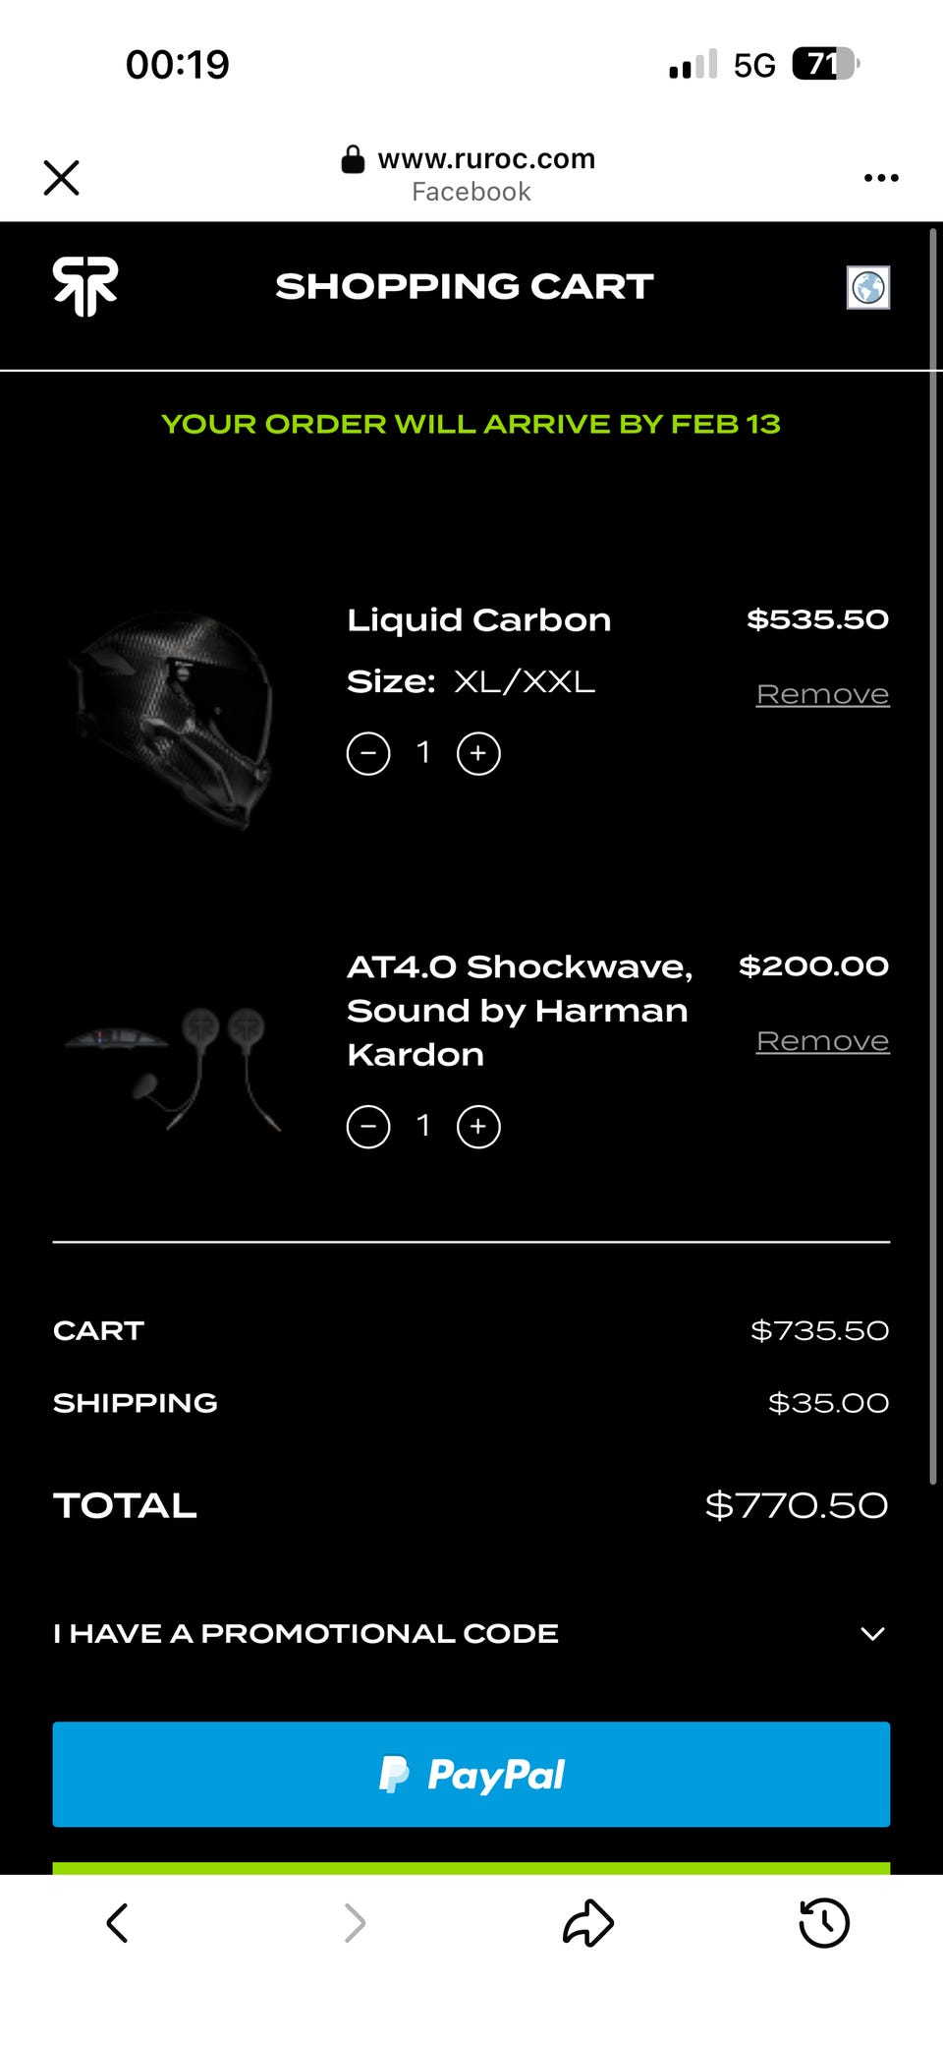Close the in-app browser with X
The width and height of the screenshot is (943, 2046).
click(62, 178)
